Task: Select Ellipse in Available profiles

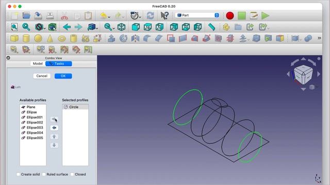Action: tap(33, 112)
